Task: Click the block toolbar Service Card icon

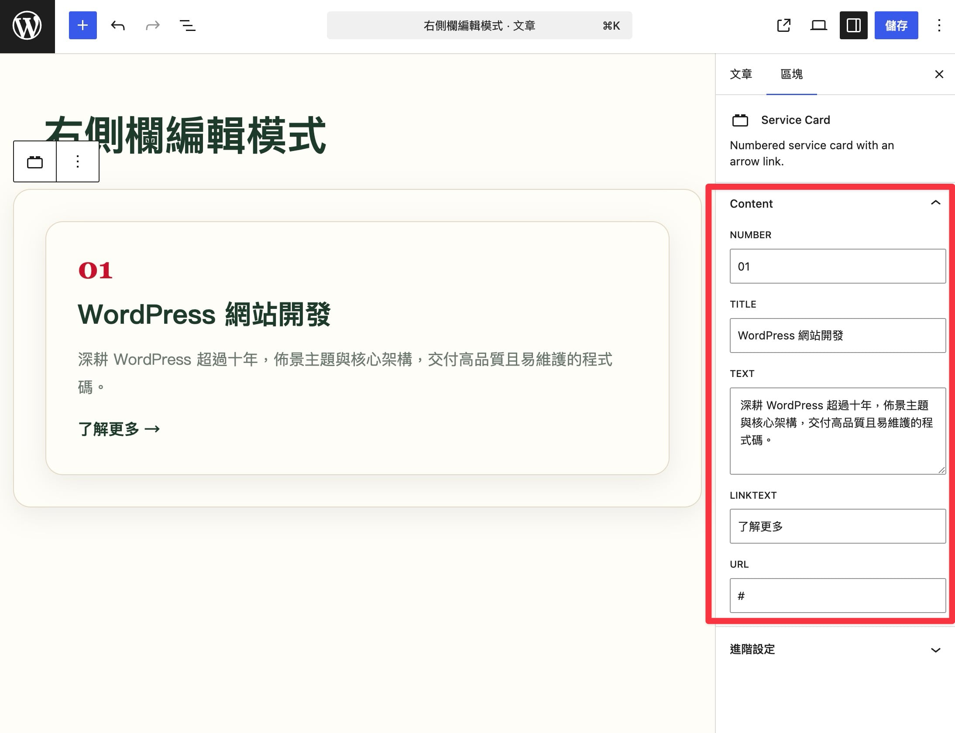Action: point(35,161)
